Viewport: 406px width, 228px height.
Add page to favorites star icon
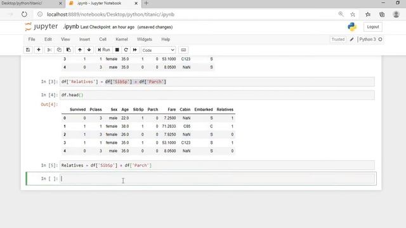pyautogui.click(x=353, y=15)
